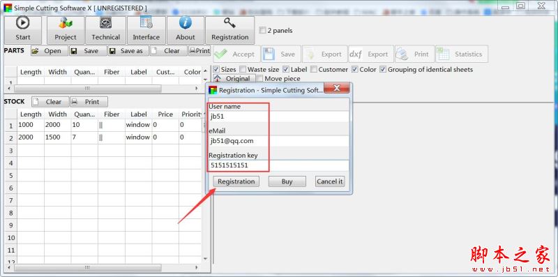Open the Statistics view
Image resolution: width=558 pixels, height=277 pixels.
[462, 54]
